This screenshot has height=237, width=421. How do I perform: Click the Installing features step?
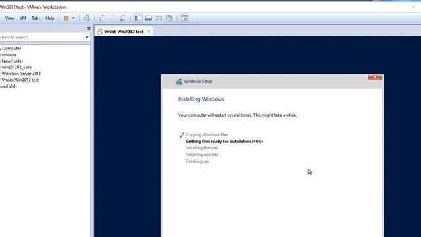[202, 148]
